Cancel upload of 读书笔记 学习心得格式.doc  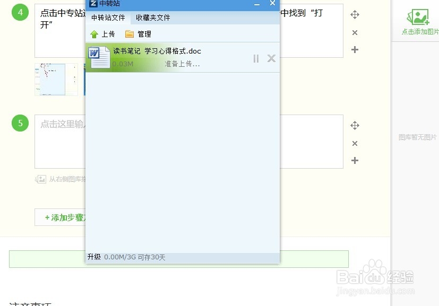coord(271,58)
